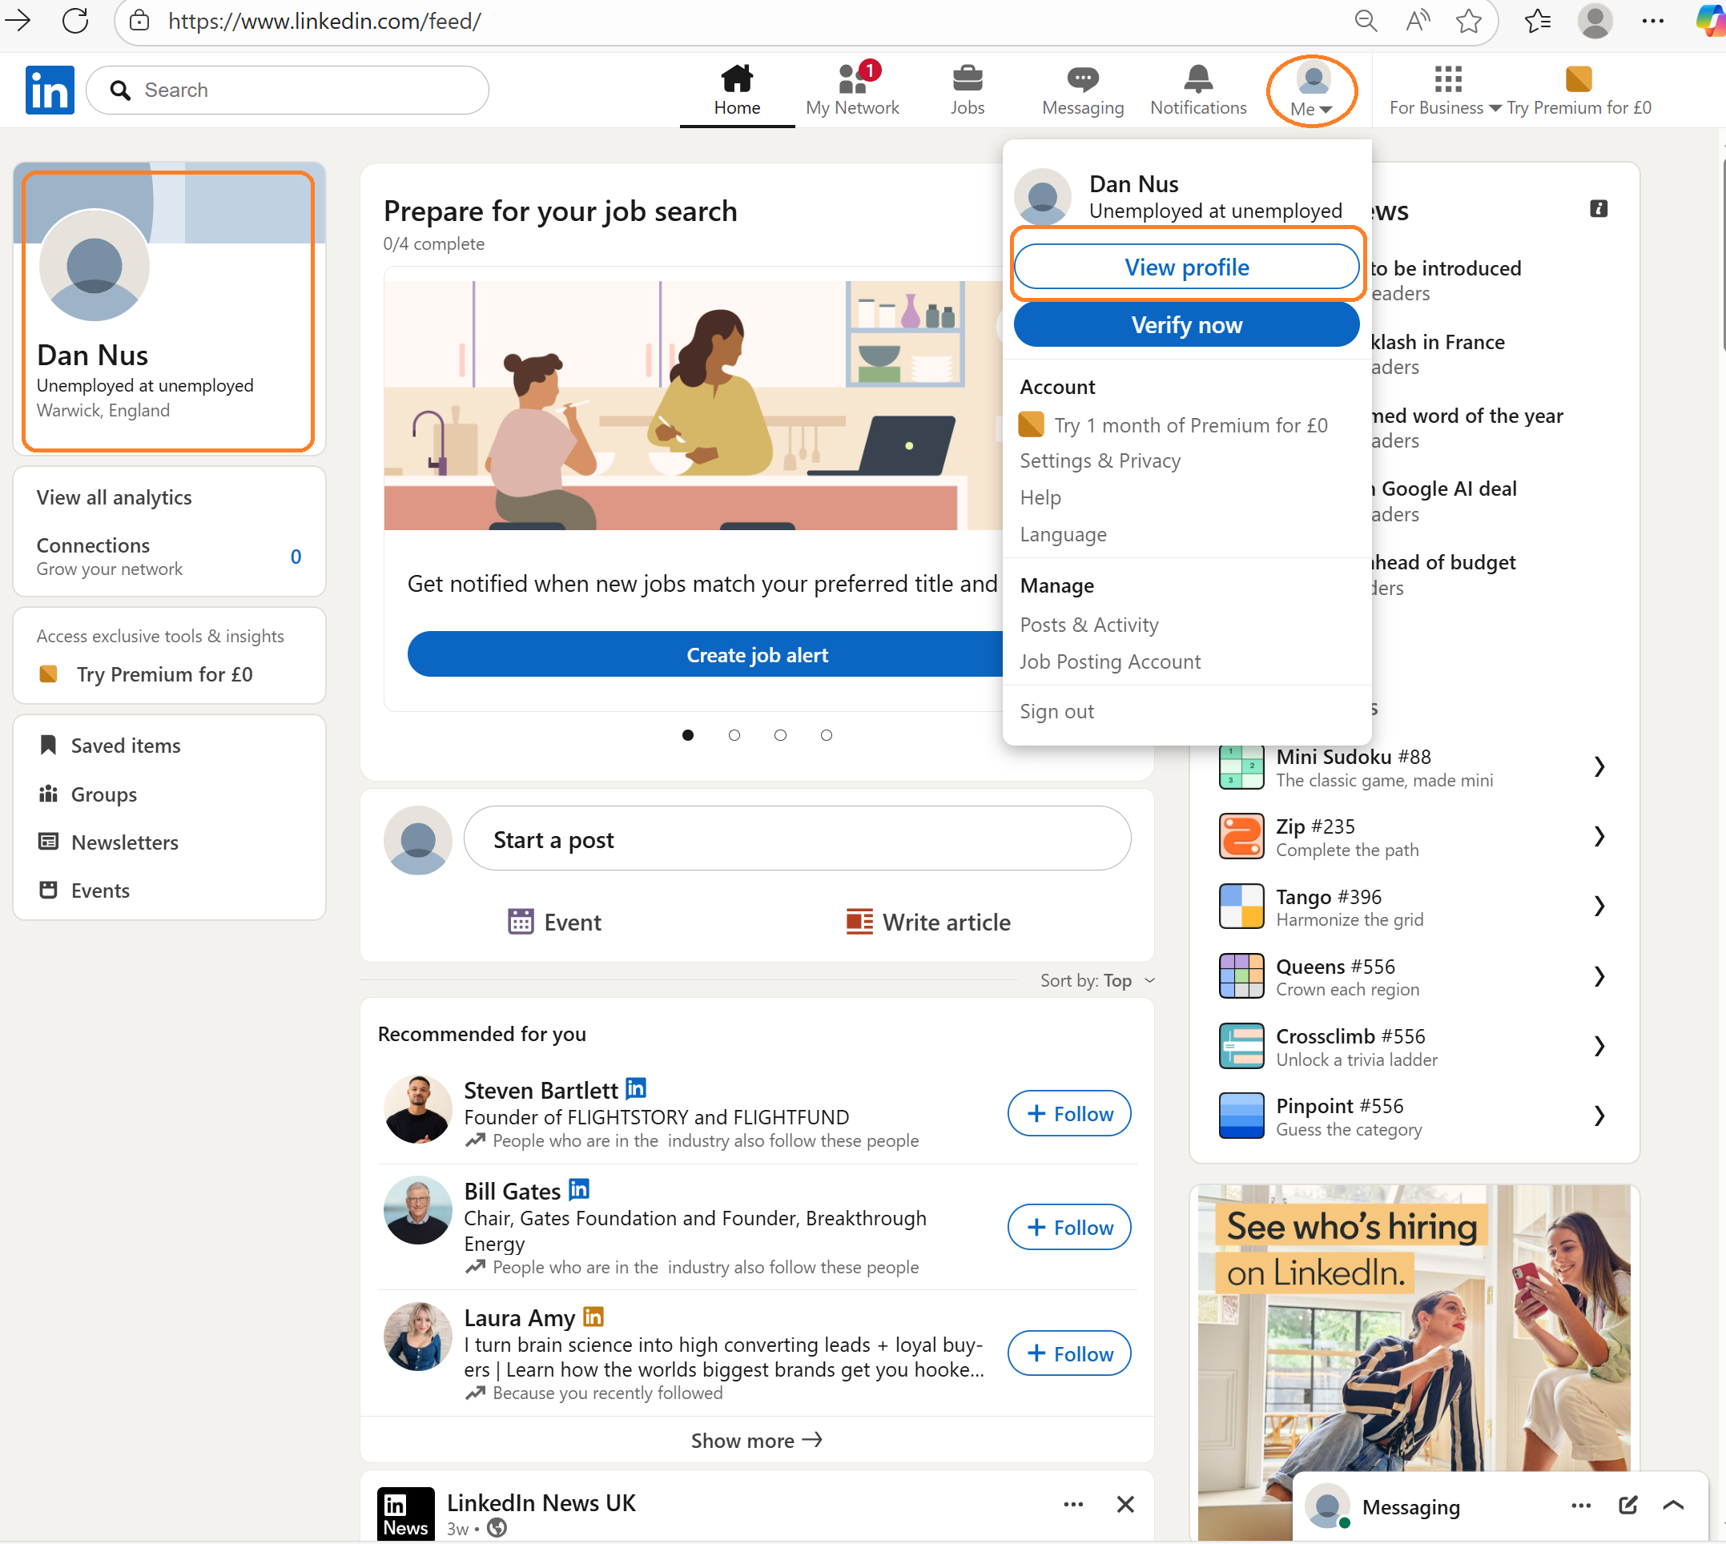Dismiss the LinkedIn News UK post
This screenshot has height=1544, width=1726.
[x=1125, y=1504]
